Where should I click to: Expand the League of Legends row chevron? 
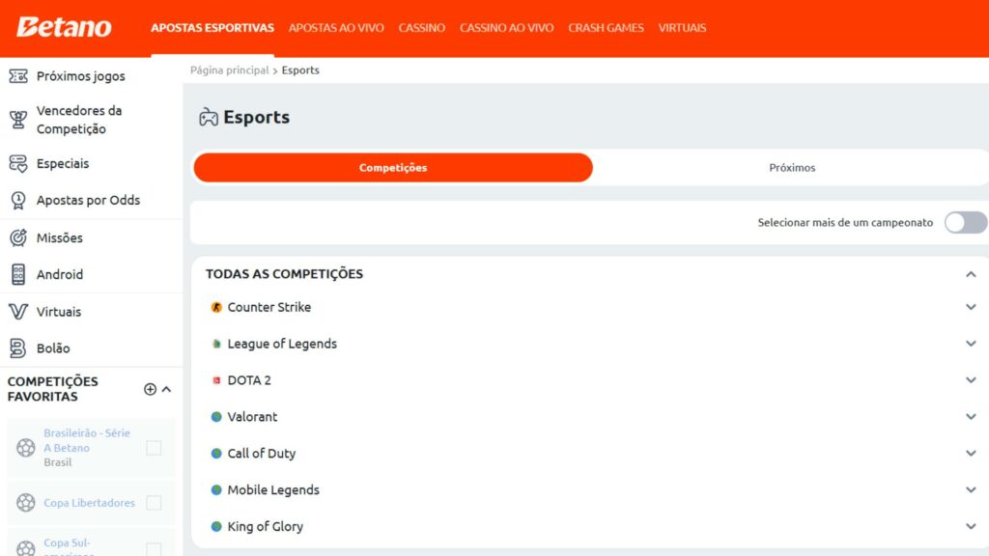click(x=971, y=344)
